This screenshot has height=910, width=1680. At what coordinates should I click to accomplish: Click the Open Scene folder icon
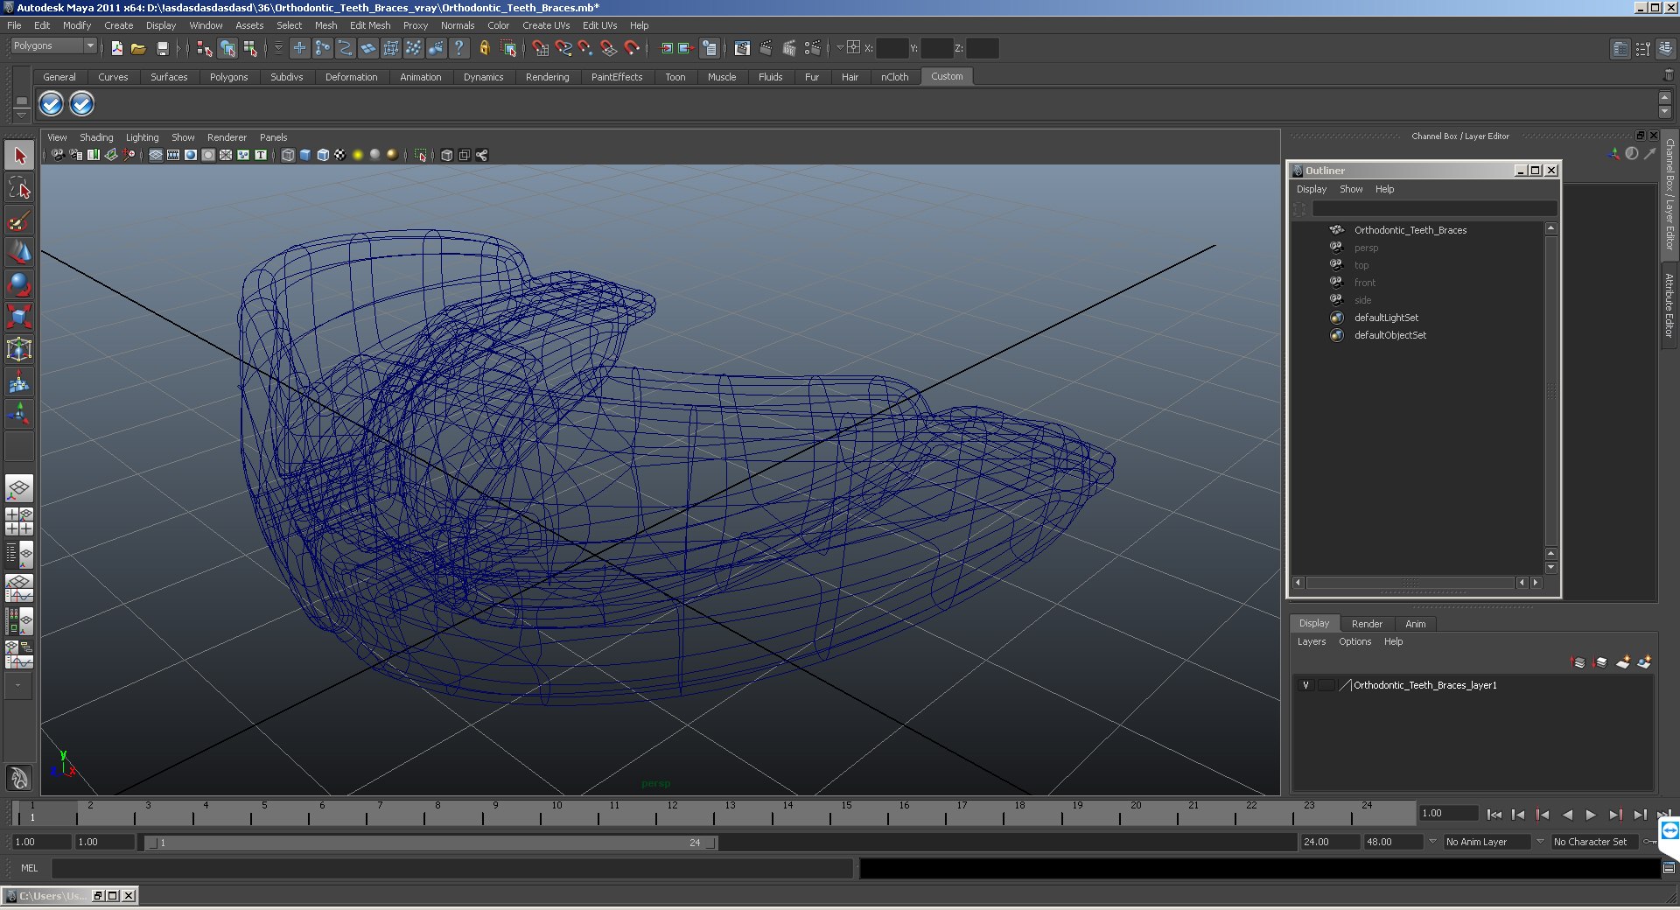[x=138, y=49]
